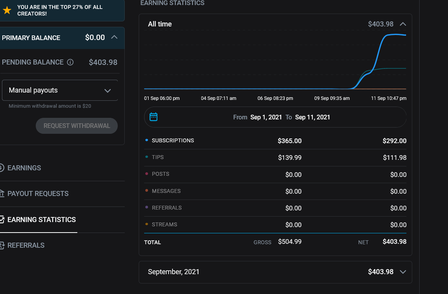Collapse the Primary Balance panel
Viewport: 448px width, 294px height.
[x=114, y=37]
